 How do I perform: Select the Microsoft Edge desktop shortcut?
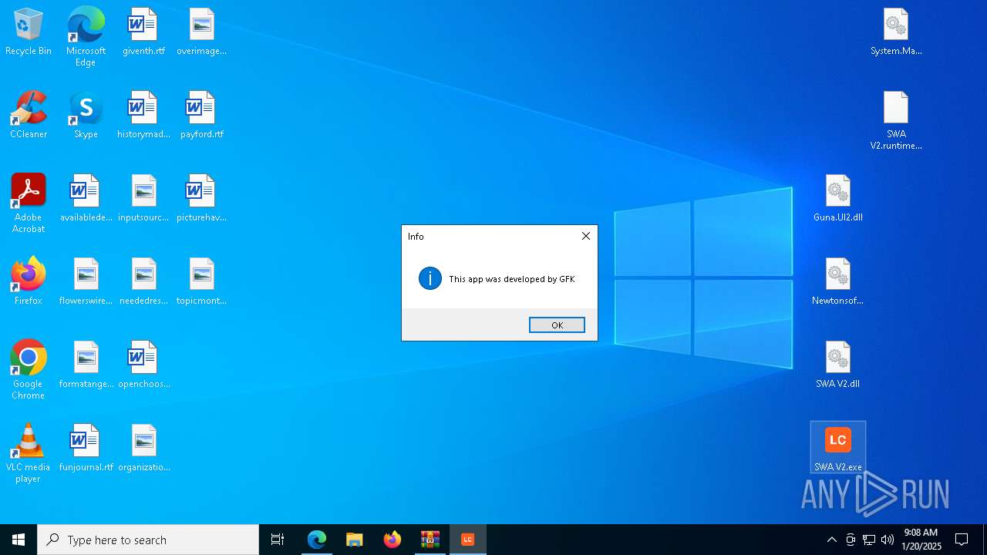coord(86,37)
